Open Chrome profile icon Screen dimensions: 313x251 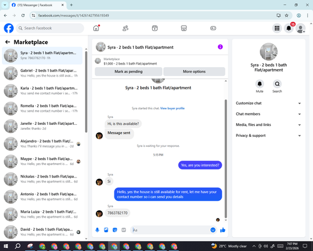[299, 15]
